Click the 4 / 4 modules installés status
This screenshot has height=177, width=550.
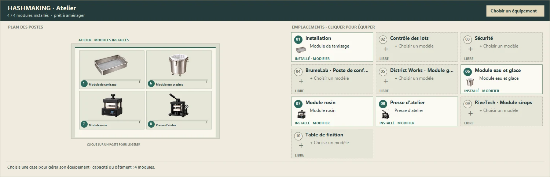click(28, 16)
